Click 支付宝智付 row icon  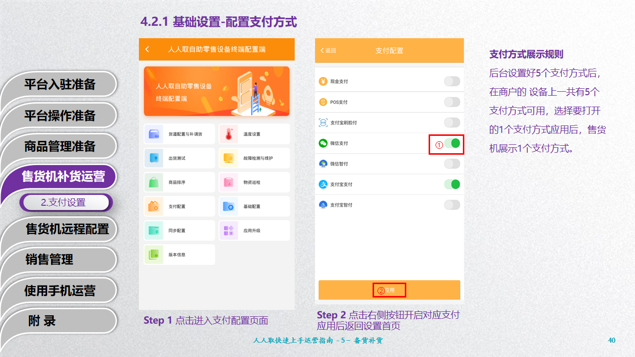point(323,205)
